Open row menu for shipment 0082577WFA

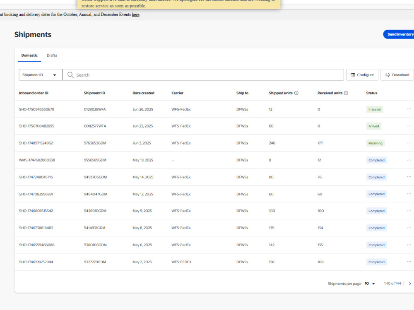click(409, 126)
